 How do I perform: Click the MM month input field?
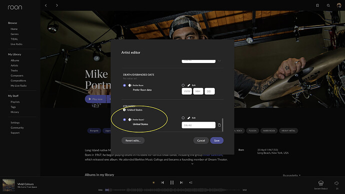[x=198, y=91]
